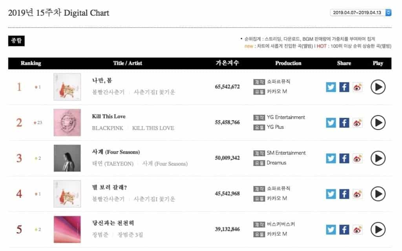Share 사계 (Four Seasons) on Weibo
The width and height of the screenshot is (402, 251).
coord(357,158)
